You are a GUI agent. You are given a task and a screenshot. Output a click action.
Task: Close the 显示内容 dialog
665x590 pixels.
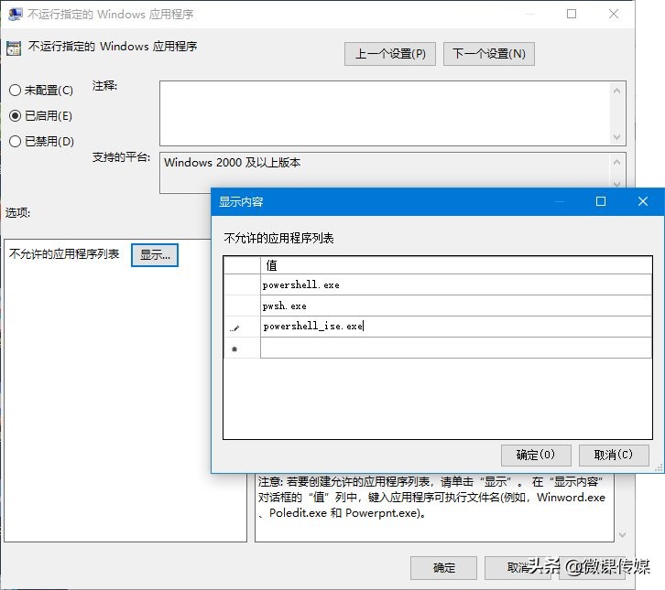tap(643, 201)
